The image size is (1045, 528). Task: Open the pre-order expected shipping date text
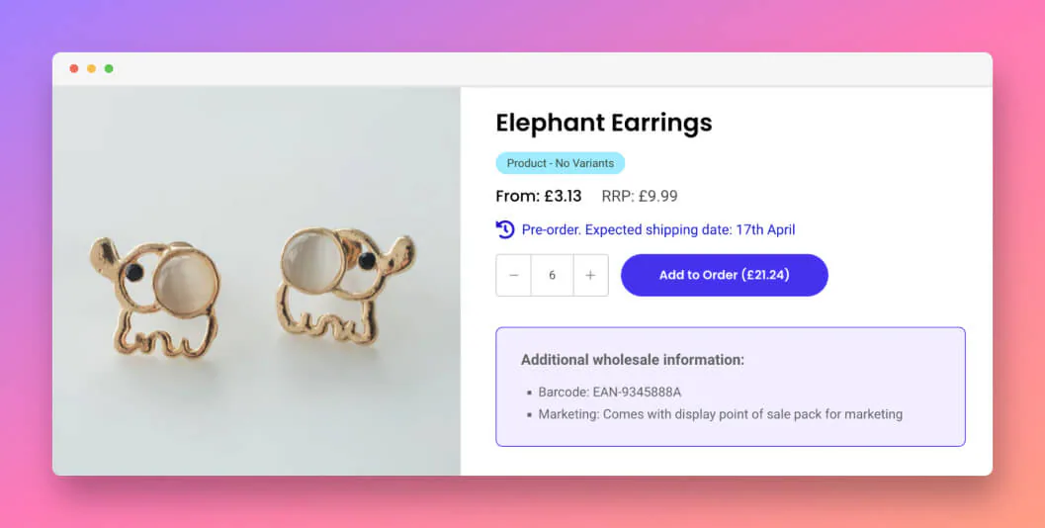coord(658,230)
